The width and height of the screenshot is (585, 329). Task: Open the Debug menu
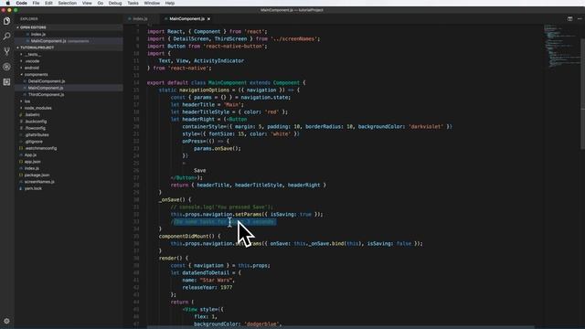coord(115,3)
